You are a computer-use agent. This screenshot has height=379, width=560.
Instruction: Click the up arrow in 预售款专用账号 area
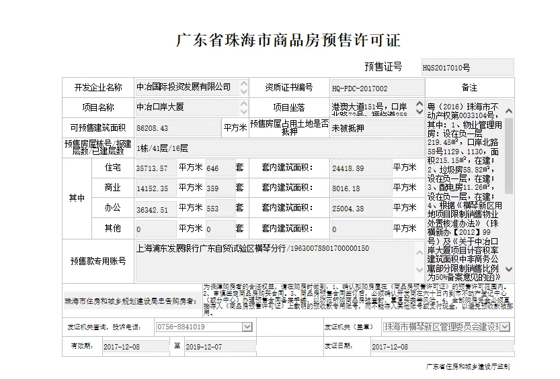(x=419, y=253)
